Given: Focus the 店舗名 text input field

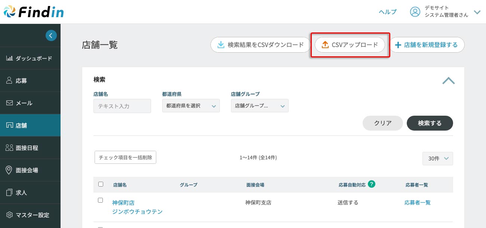Looking at the screenshot, I should click(122, 106).
